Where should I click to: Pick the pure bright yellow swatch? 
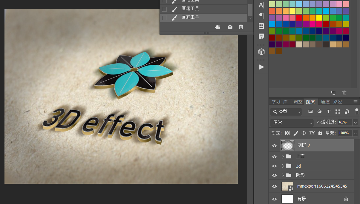coord(319,18)
